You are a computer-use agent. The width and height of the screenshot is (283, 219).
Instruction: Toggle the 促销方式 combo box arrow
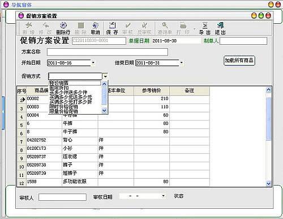[x=105, y=77]
